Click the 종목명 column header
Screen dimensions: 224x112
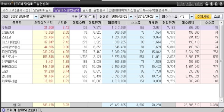(x=17, y=23)
